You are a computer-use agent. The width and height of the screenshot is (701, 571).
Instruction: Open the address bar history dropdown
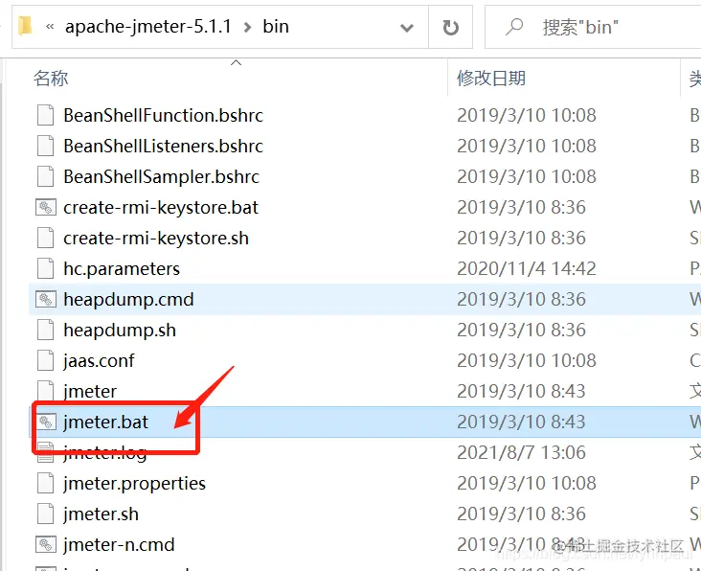(407, 28)
